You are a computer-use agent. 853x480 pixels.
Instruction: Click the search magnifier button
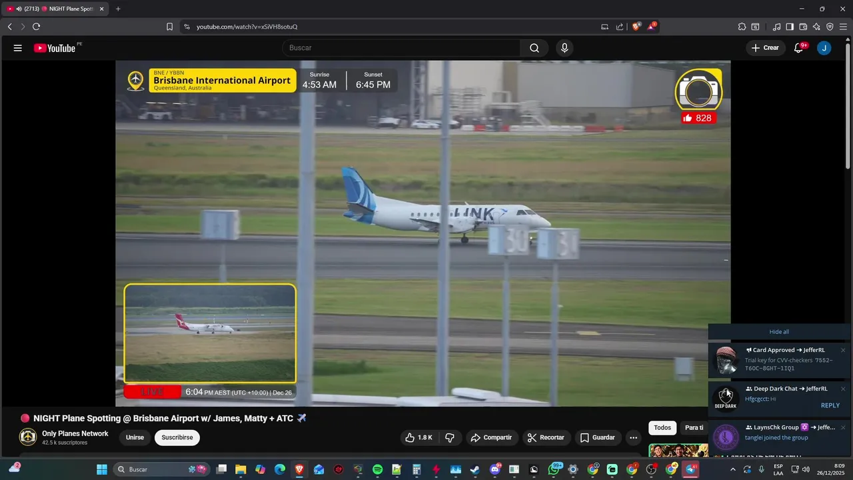point(534,48)
